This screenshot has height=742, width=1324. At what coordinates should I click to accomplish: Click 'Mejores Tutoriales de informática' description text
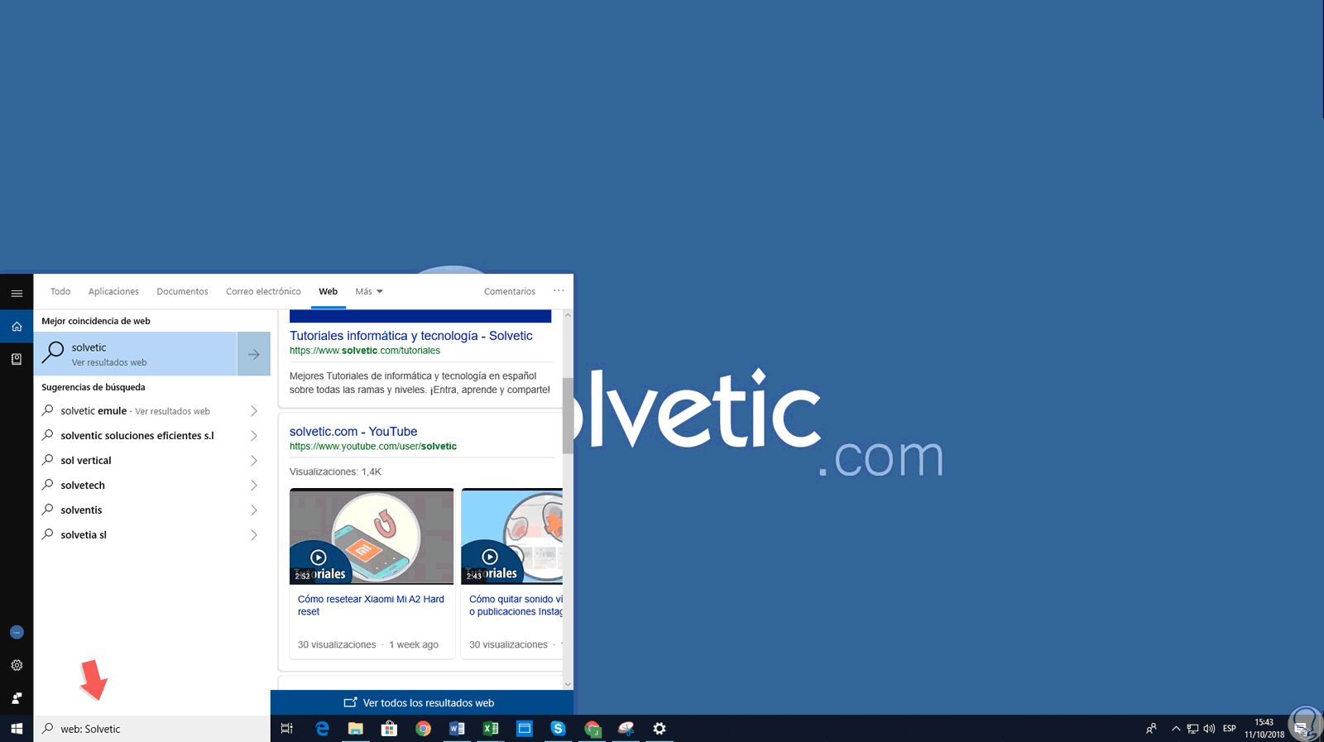click(x=420, y=383)
